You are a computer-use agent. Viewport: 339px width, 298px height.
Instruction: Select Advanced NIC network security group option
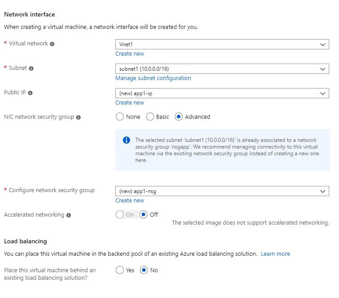tap(179, 117)
